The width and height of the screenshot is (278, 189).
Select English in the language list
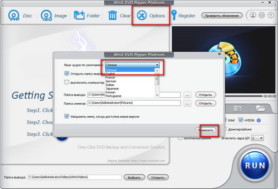coord(130,74)
